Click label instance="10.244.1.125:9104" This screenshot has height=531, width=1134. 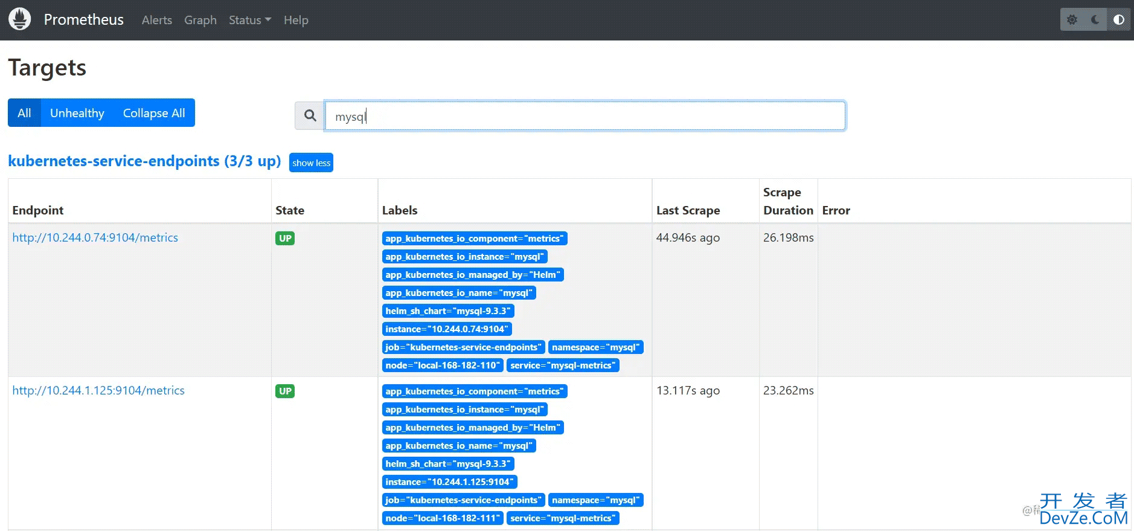click(x=450, y=482)
